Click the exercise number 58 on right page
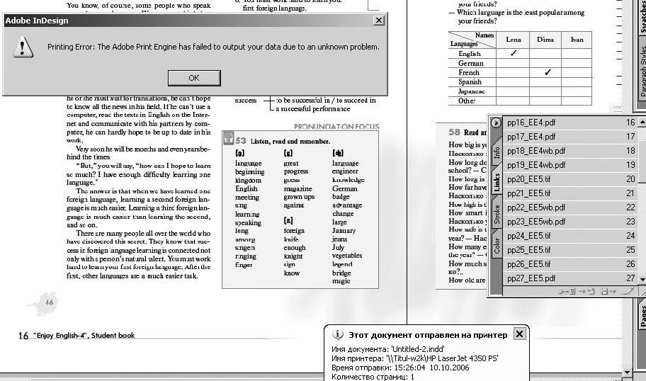This screenshot has height=381, width=646. click(454, 132)
